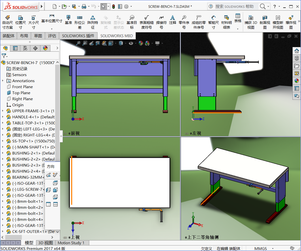The image size is (301, 251).
Task: Open the Edit Appearance color ball
Action: tap(141, 43)
